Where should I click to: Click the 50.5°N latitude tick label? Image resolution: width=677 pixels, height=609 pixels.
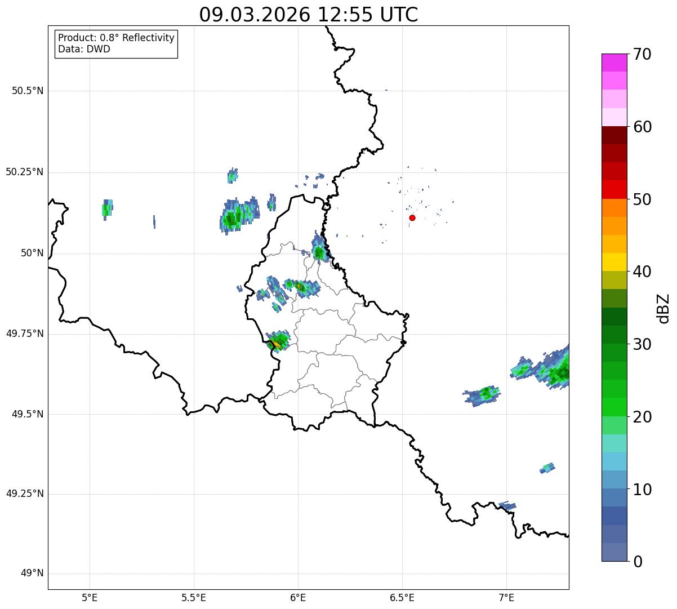pyautogui.click(x=28, y=91)
